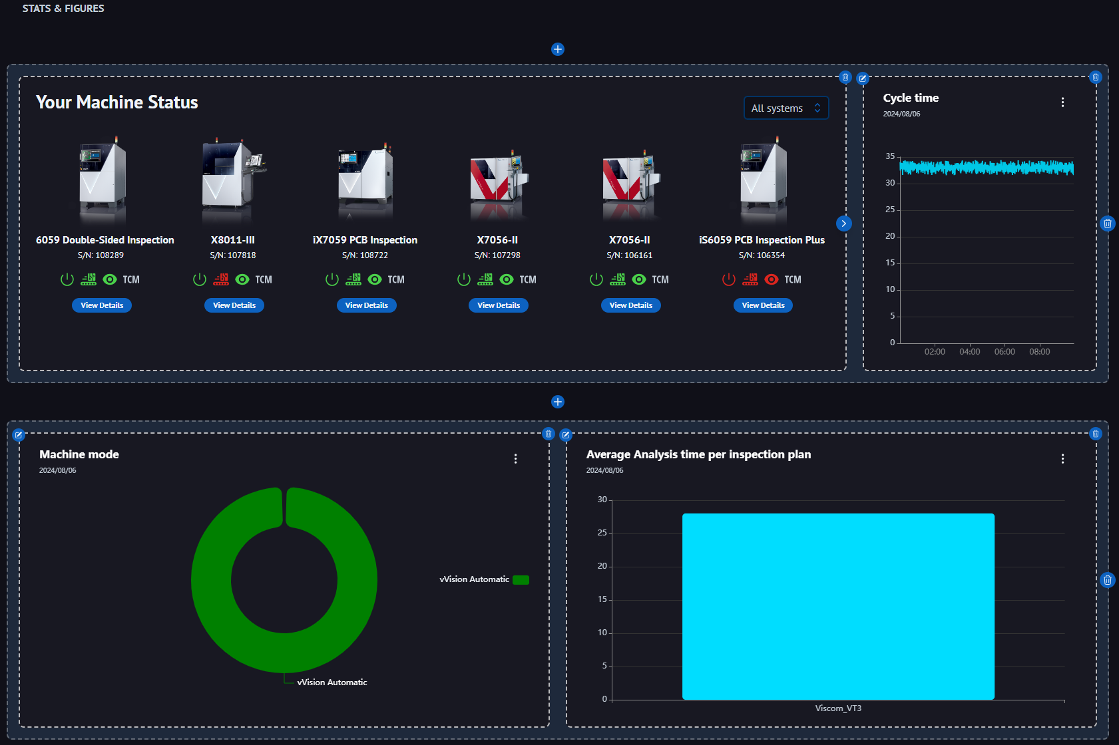
Task: Click the red power icon of iS6059 machine
Action: click(729, 279)
